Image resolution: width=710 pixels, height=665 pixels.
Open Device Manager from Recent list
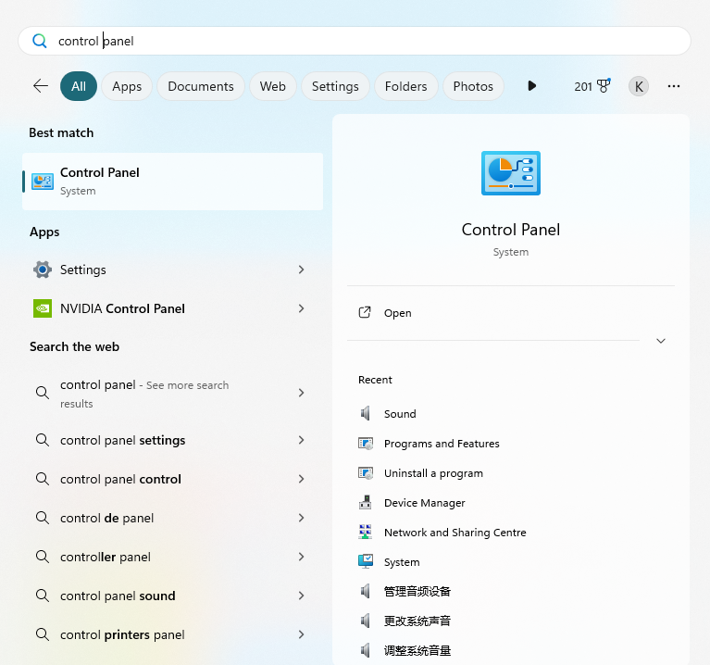(424, 503)
